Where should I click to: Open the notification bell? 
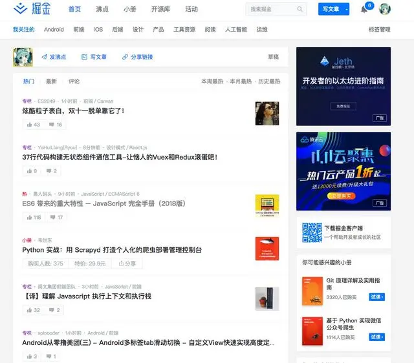coord(364,10)
